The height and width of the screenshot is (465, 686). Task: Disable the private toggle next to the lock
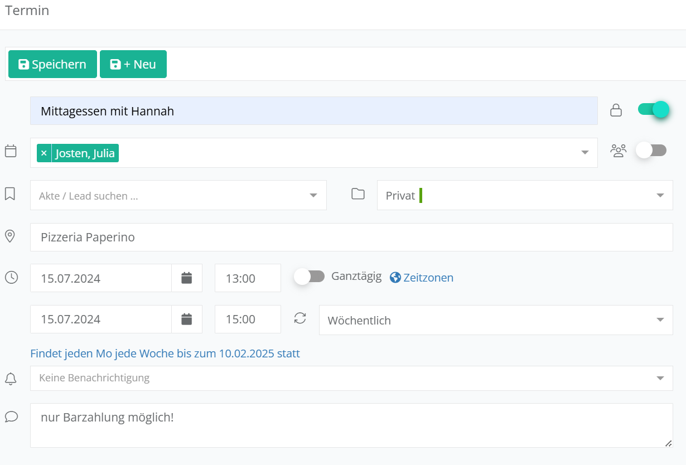click(653, 110)
